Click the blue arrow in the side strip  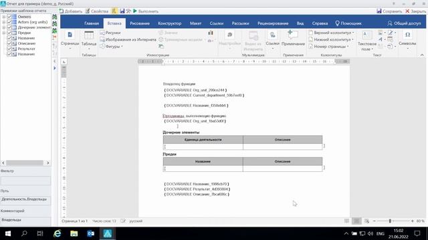pos(55,68)
